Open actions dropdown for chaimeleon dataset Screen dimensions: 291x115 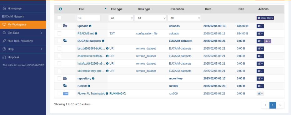click(260, 56)
